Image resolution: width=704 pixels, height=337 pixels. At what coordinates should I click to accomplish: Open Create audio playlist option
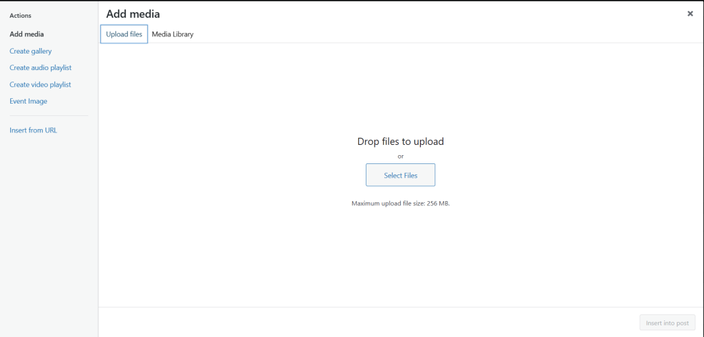pyautogui.click(x=41, y=68)
